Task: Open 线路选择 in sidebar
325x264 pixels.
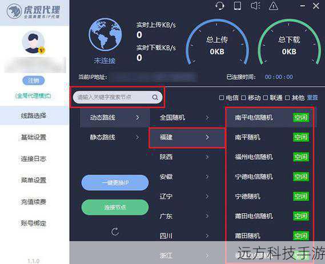Action: (x=34, y=115)
